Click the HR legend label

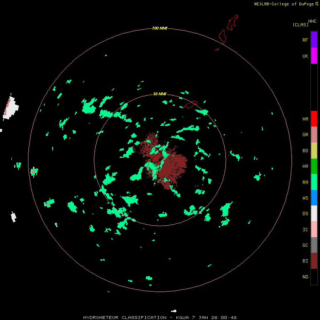coord(305,166)
